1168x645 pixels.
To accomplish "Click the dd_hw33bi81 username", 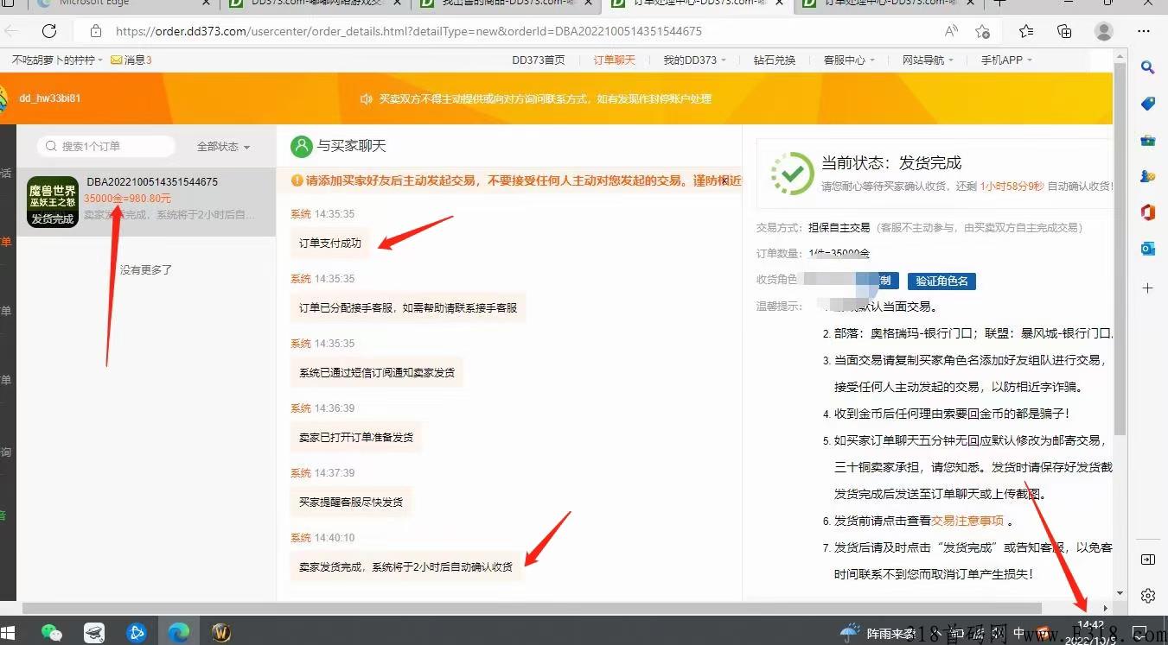I will [50, 98].
